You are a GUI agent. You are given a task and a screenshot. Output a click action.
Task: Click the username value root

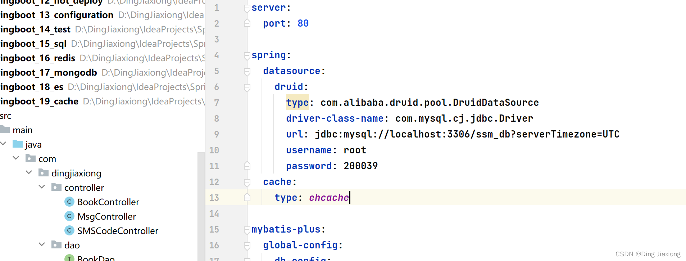point(355,150)
